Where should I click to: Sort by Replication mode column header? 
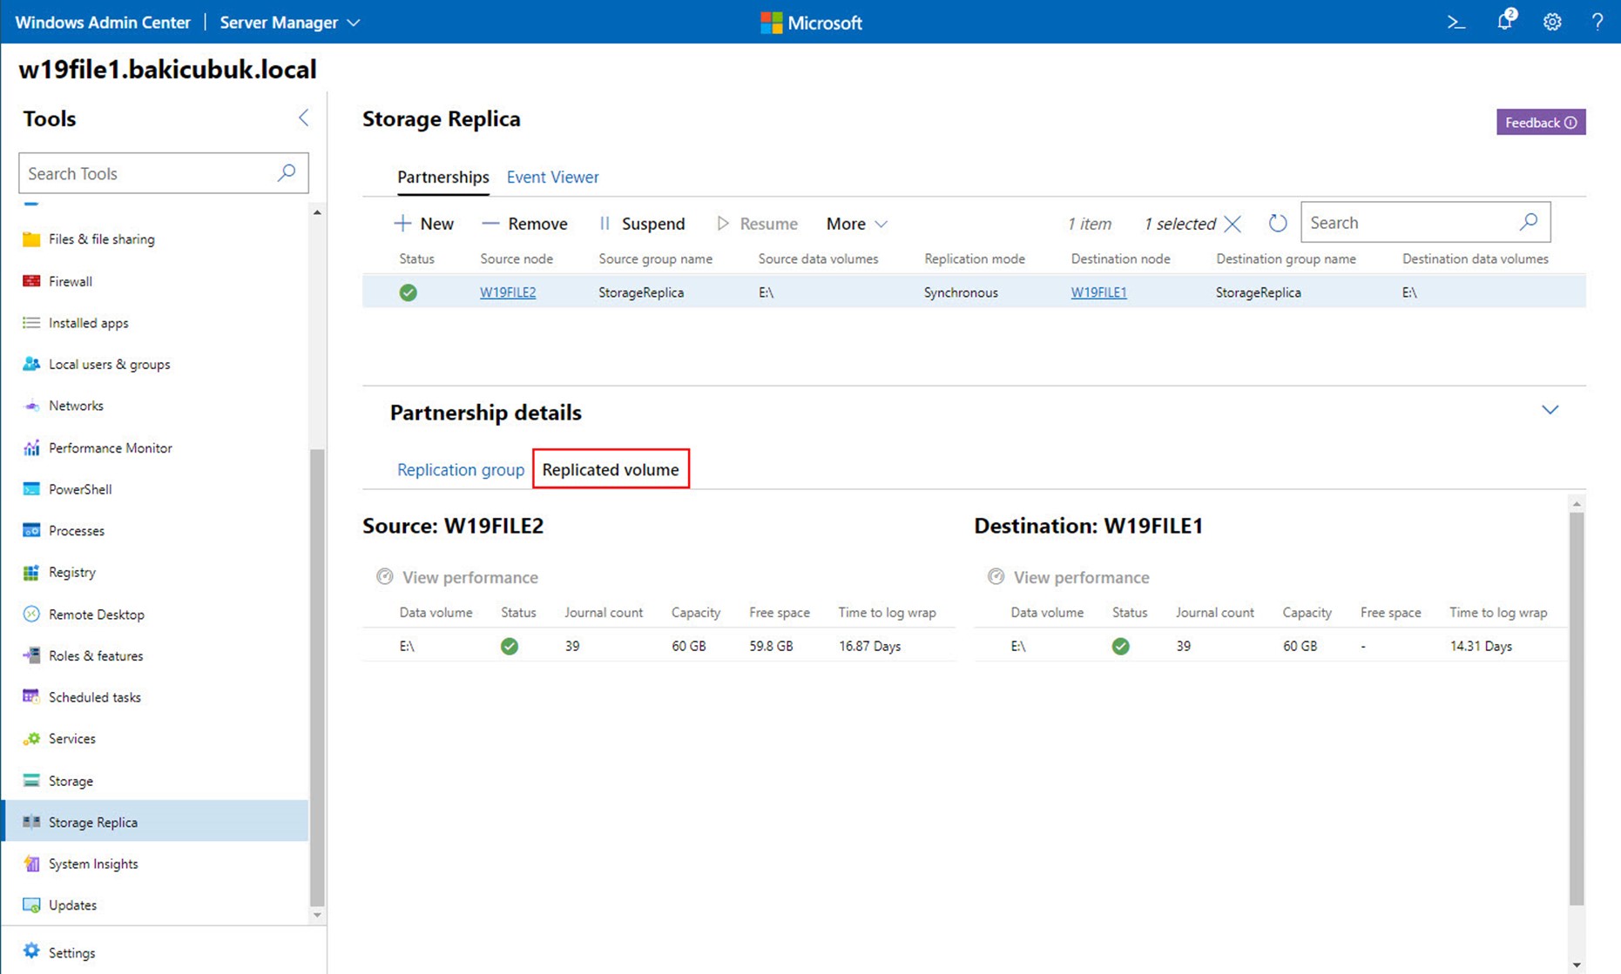coord(974,259)
